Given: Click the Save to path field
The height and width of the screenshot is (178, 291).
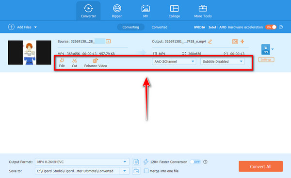Looking at the screenshot, I should pyautogui.click(x=78, y=171).
